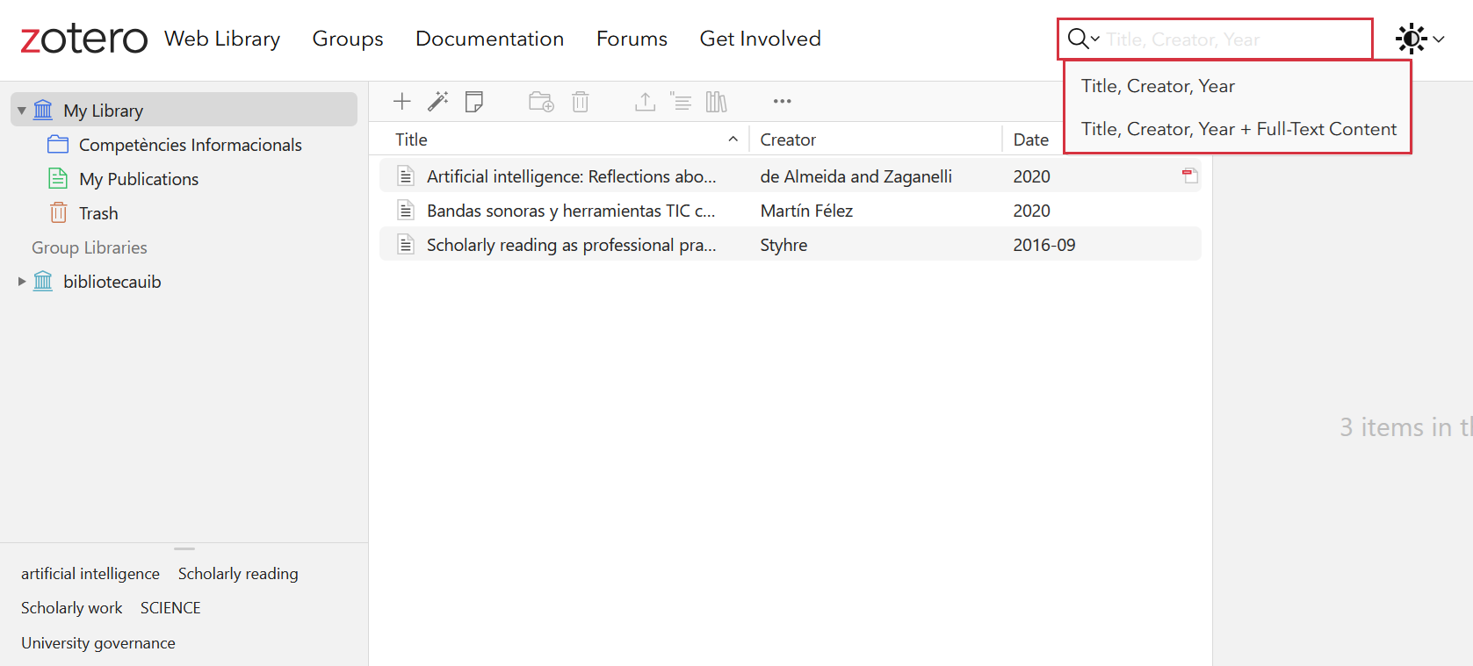Open the Get Involved nav link

(760, 39)
